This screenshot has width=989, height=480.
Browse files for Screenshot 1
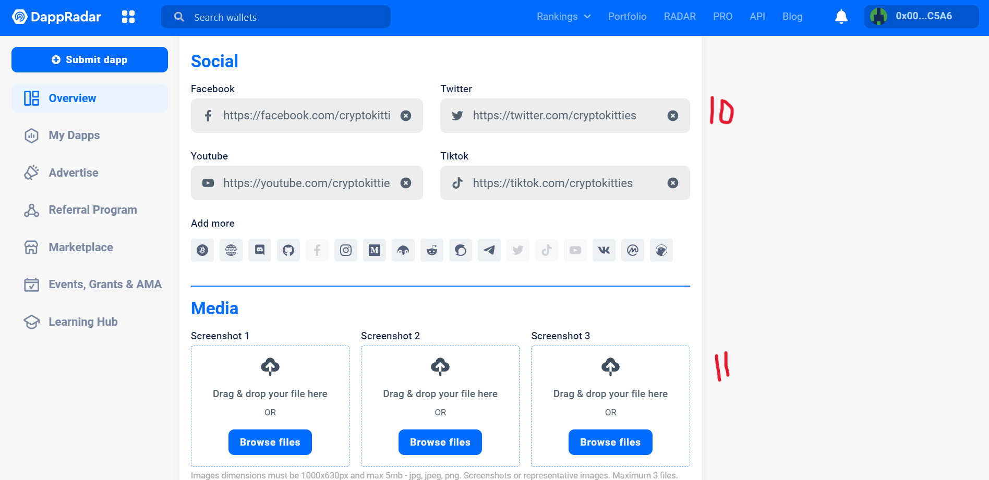(270, 442)
